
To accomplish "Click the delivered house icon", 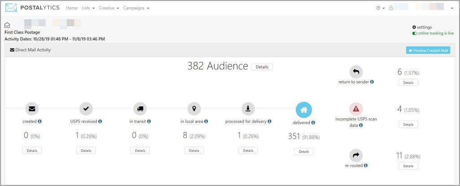I will tap(304, 110).
